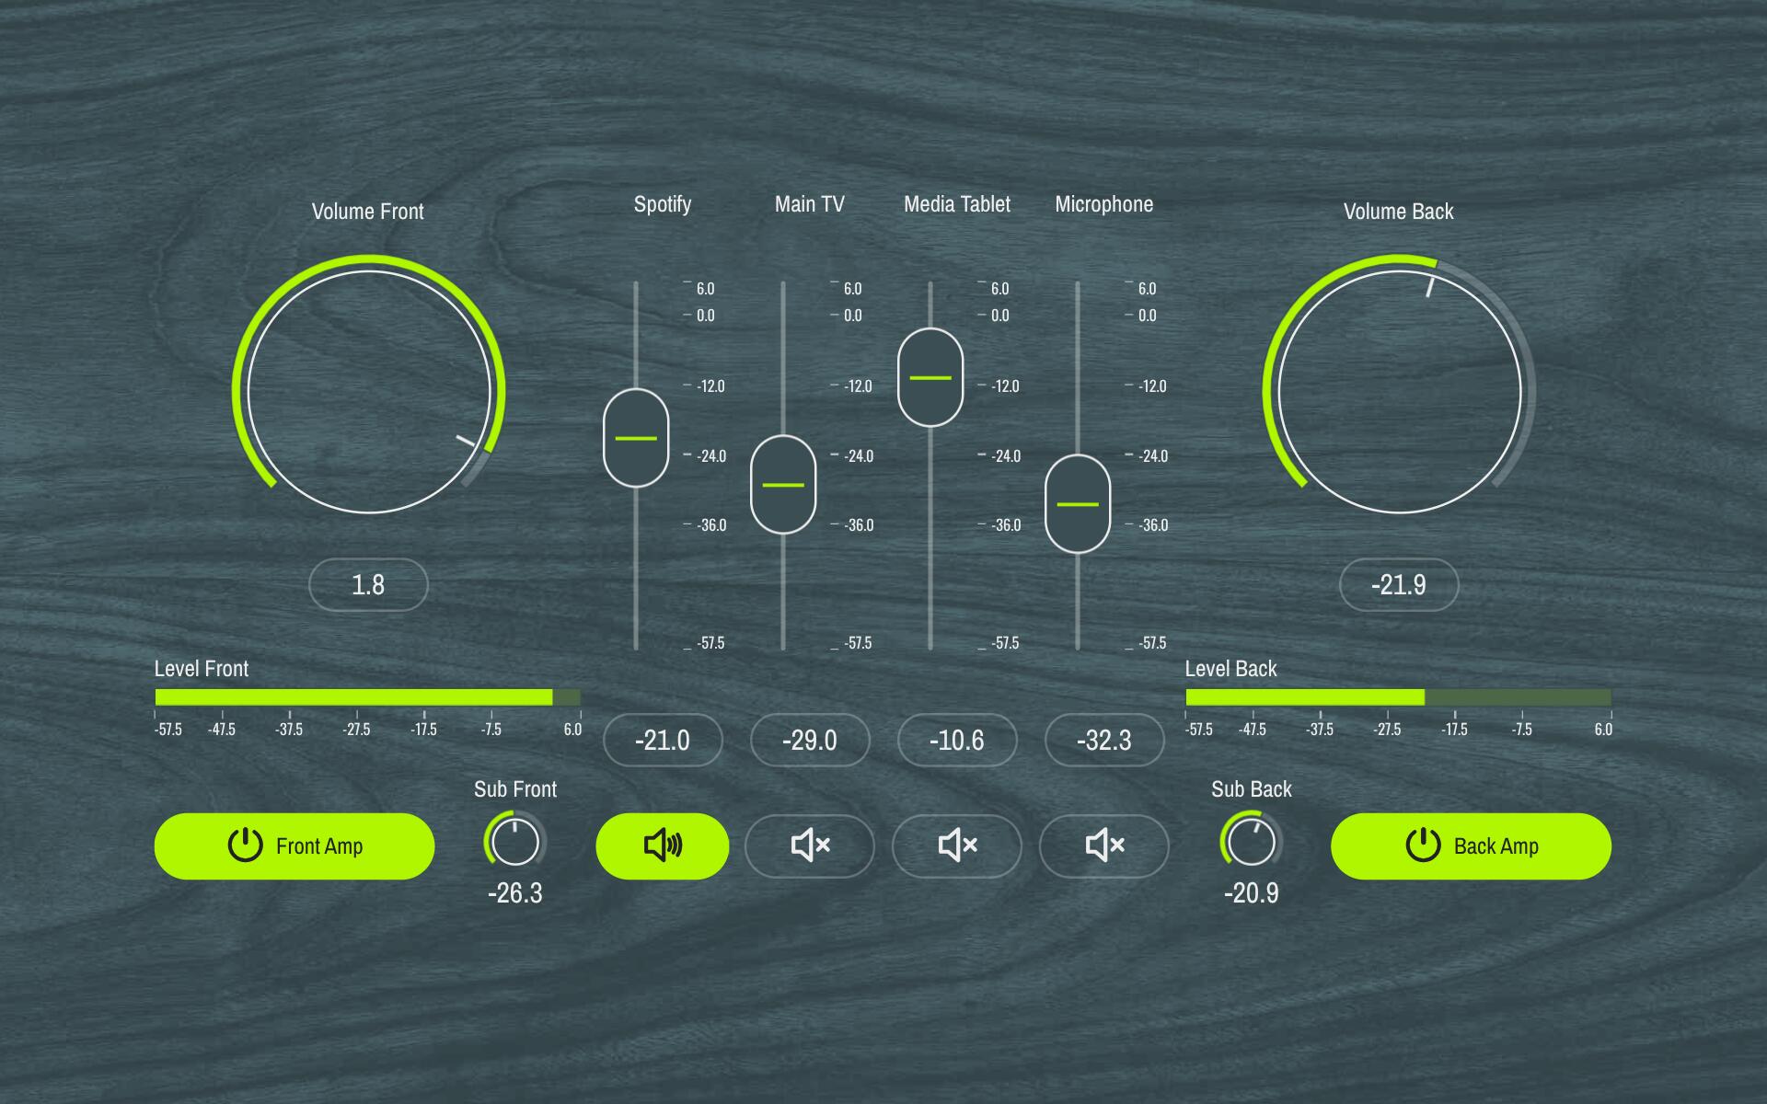Image resolution: width=1767 pixels, height=1104 pixels.
Task: Click the Microphone level field -32.3
Action: pyautogui.click(x=1104, y=740)
